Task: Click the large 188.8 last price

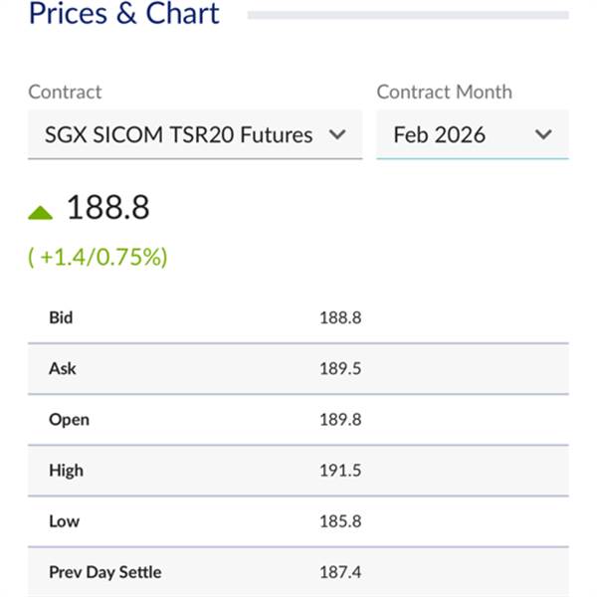Action: 107,208
